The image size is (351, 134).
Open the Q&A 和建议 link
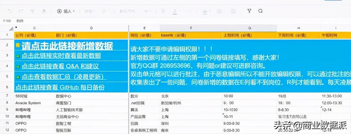coord(60,66)
